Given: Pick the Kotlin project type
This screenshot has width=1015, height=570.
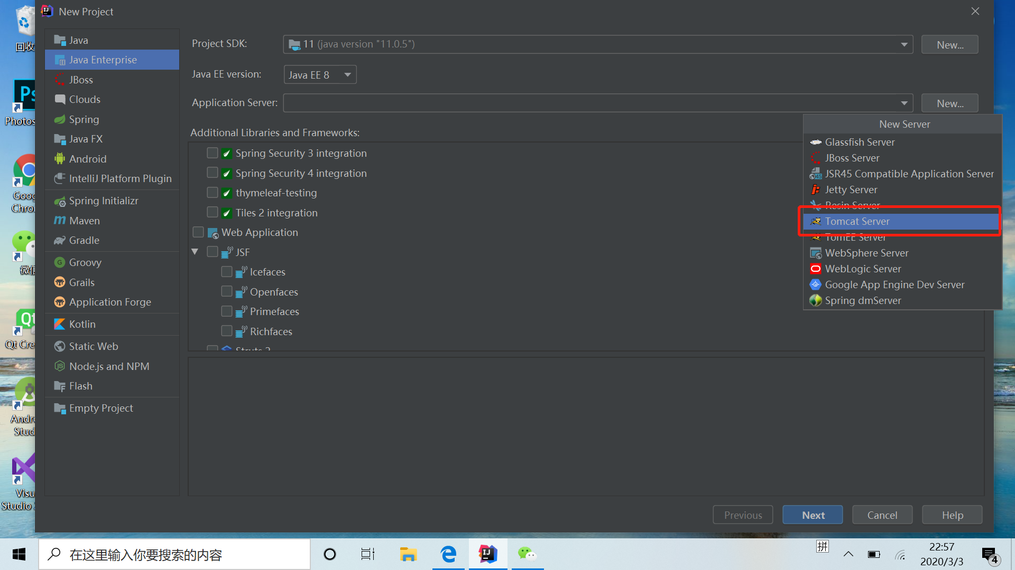Looking at the screenshot, I should click(82, 324).
